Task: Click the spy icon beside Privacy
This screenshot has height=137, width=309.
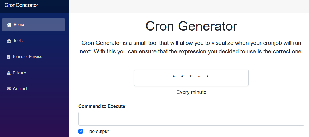Action: [9, 73]
